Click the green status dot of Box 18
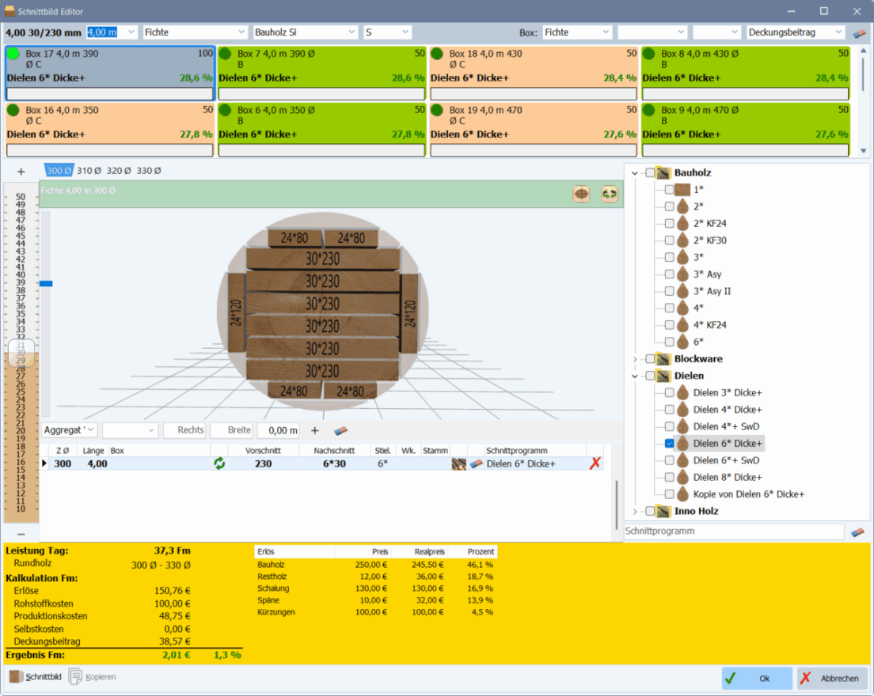The height and width of the screenshot is (696, 874). pos(437,54)
